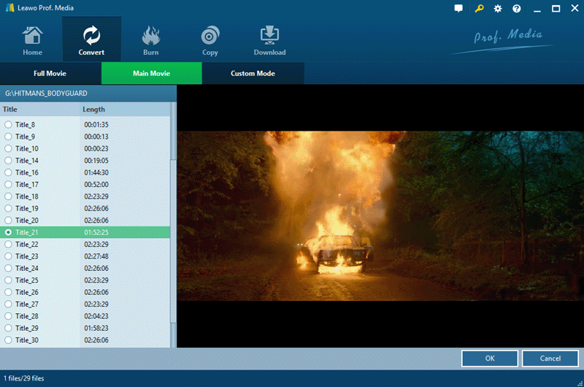The image size is (584, 387).
Task: Click the registration key icon
Action: (479, 8)
